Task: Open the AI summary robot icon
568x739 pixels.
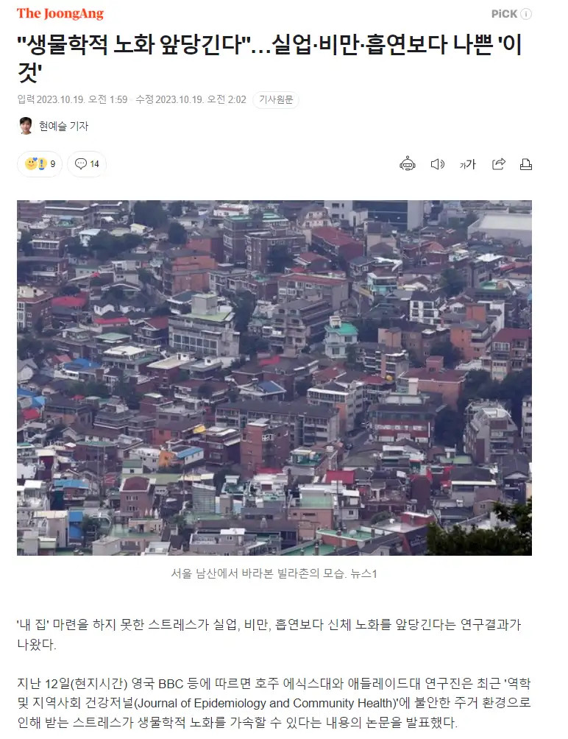Action: tap(408, 164)
